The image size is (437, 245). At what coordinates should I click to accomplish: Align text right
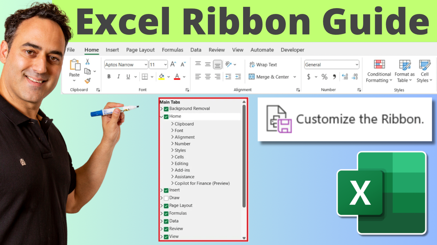(x=218, y=77)
